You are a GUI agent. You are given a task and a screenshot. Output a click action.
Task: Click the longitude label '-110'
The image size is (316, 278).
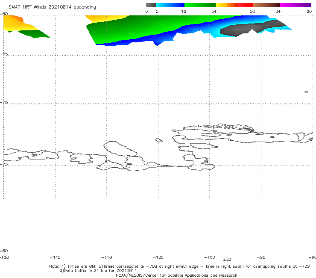(107, 257)
